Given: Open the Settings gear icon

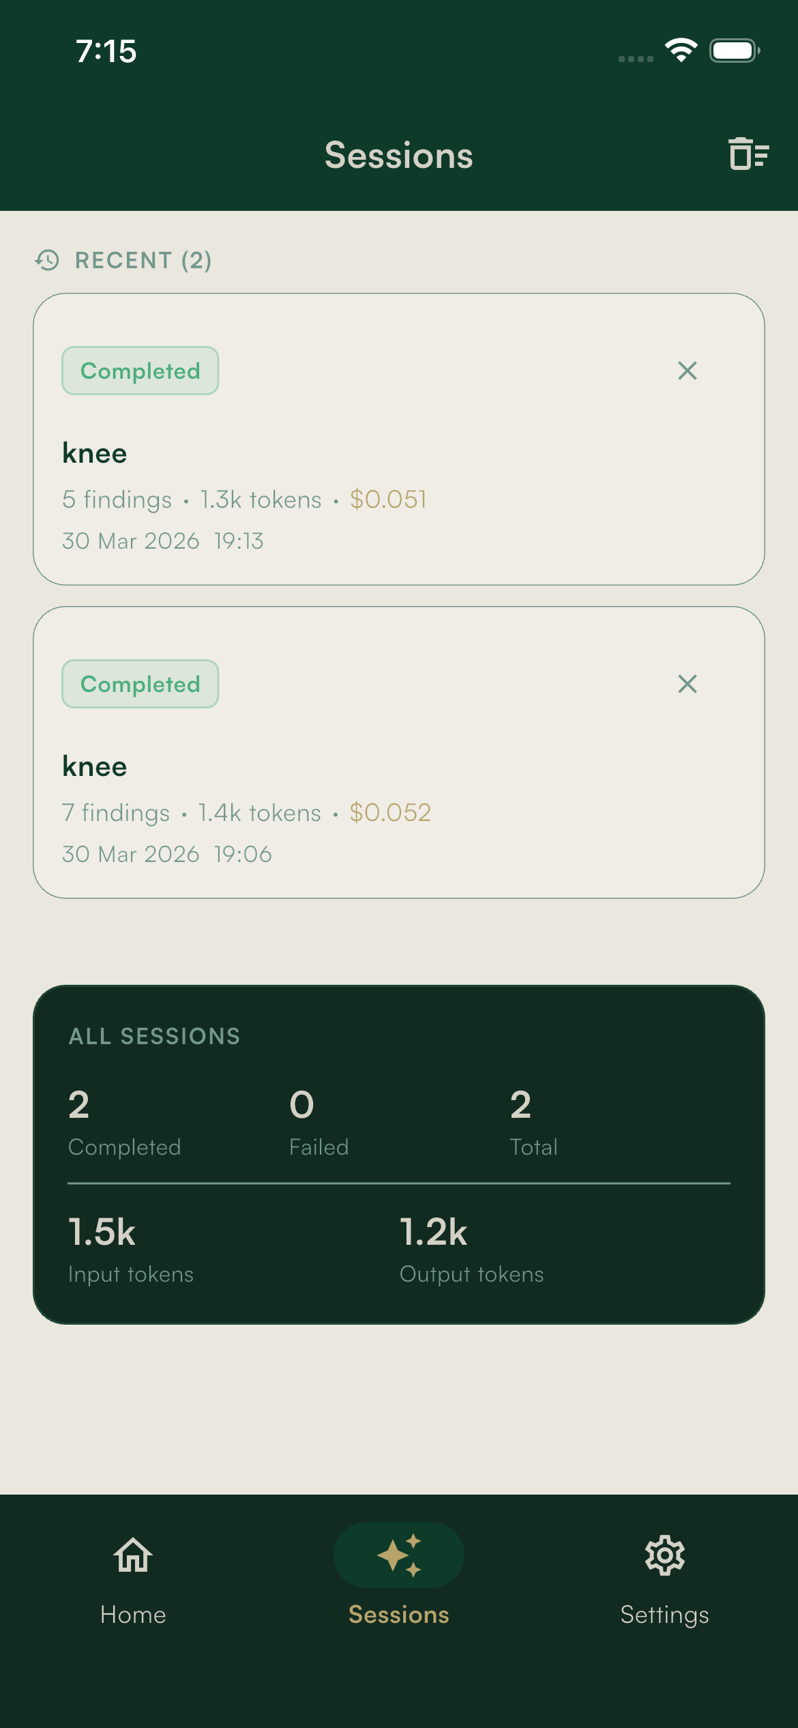Looking at the screenshot, I should (664, 1555).
